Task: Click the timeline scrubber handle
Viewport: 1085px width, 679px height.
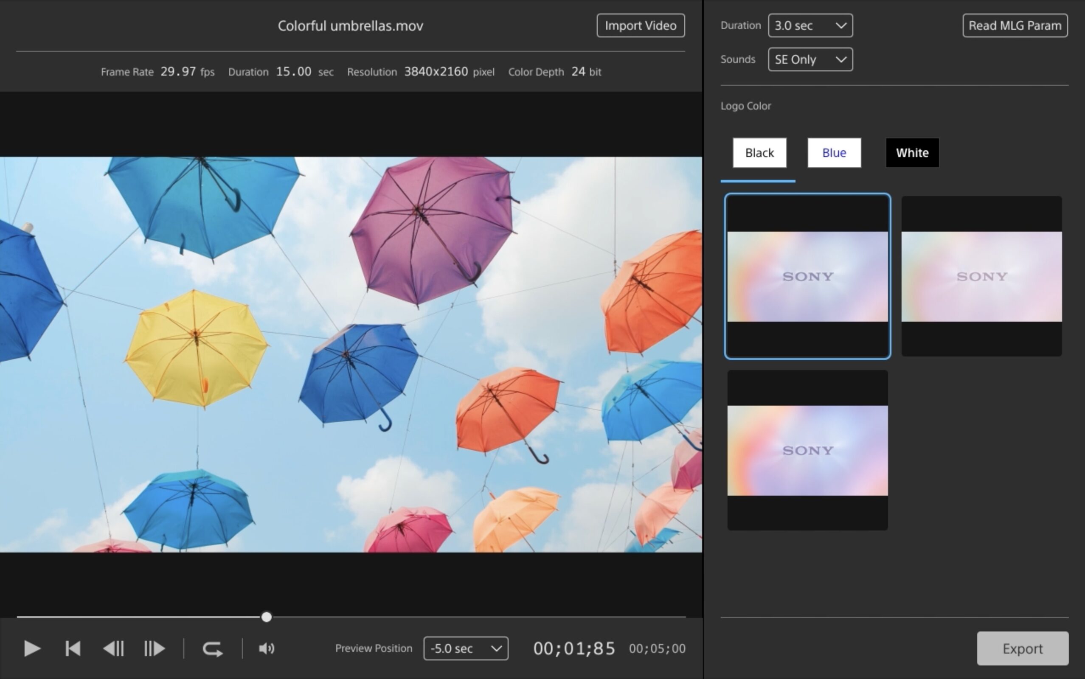Action: [x=266, y=617]
